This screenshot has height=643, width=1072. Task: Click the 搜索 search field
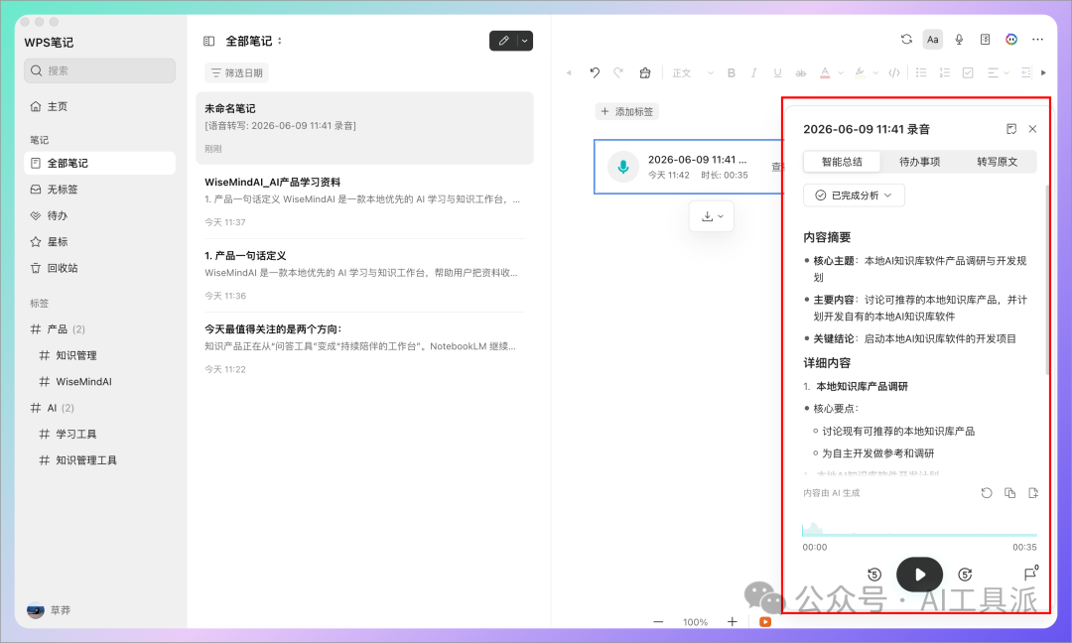coord(100,70)
